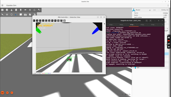Image resolution: width=171 pixels, height=97 pixels.
Task: Save the current Detection View image
Action: pos(58,21)
